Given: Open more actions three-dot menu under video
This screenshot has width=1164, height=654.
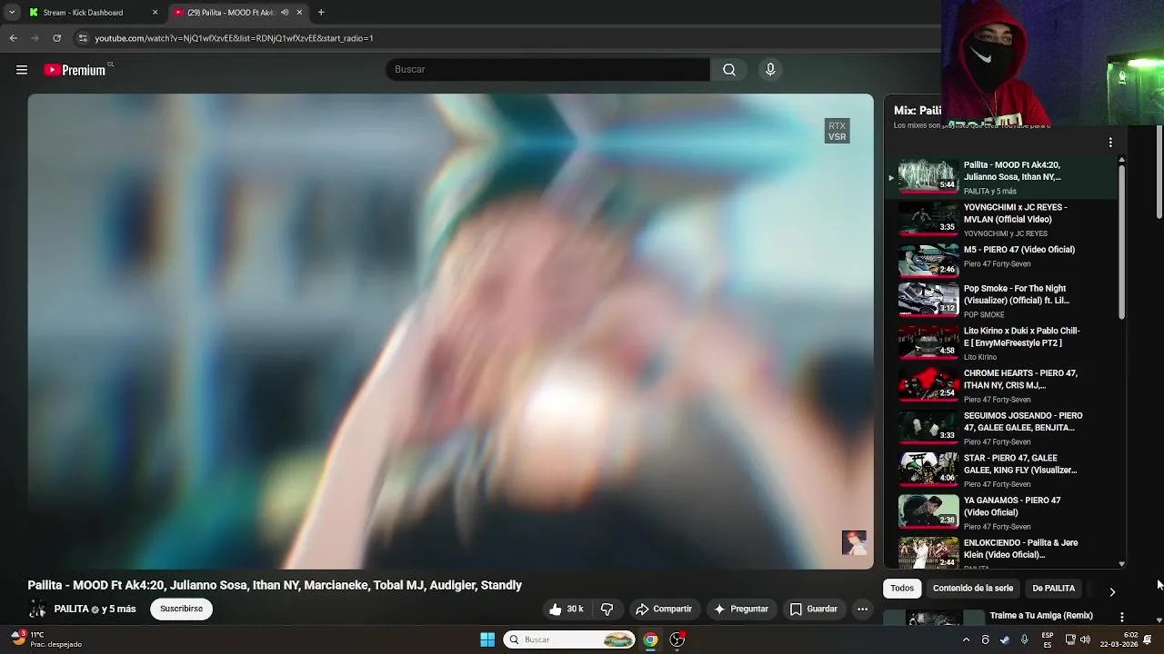Looking at the screenshot, I should [x=862, y=609].
